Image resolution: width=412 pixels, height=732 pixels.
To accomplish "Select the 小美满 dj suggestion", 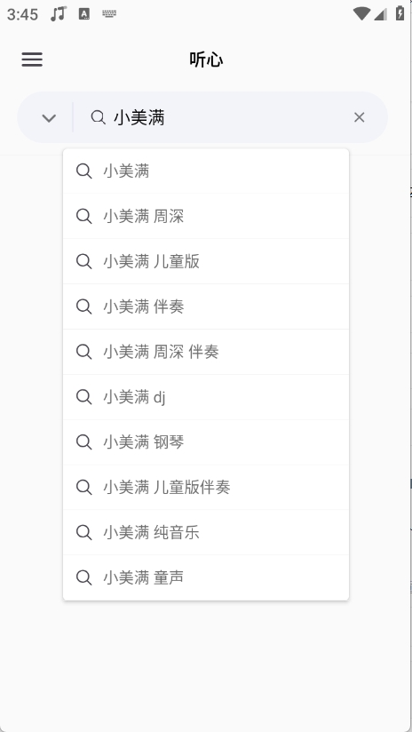I will coord(206,397).
